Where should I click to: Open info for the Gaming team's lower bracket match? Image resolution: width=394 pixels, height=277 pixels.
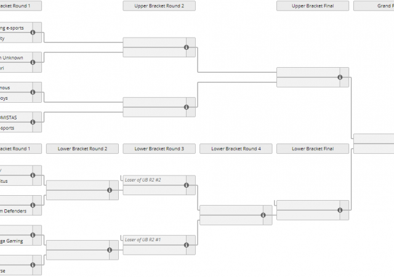[x=33, y=235]
